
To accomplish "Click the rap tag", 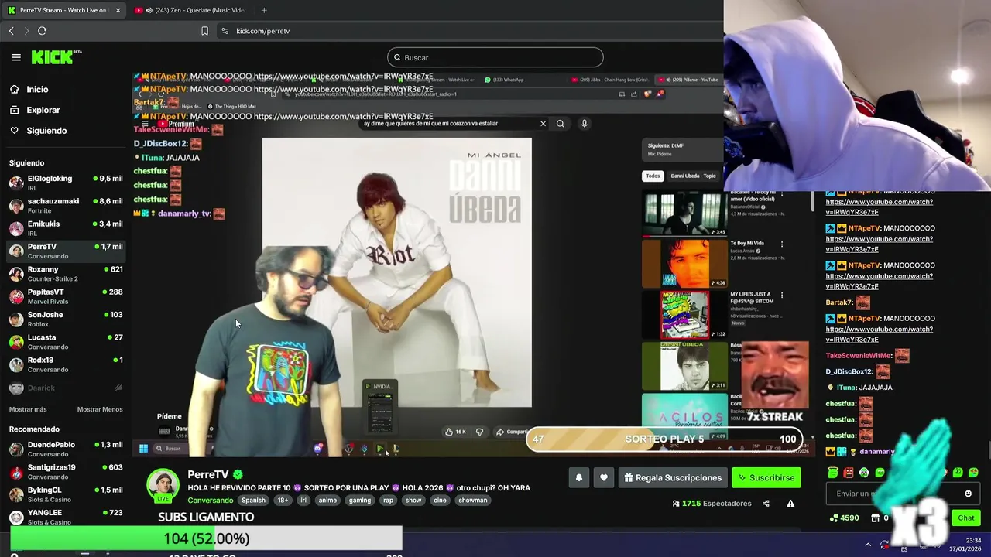I will (x=389, y=501).
